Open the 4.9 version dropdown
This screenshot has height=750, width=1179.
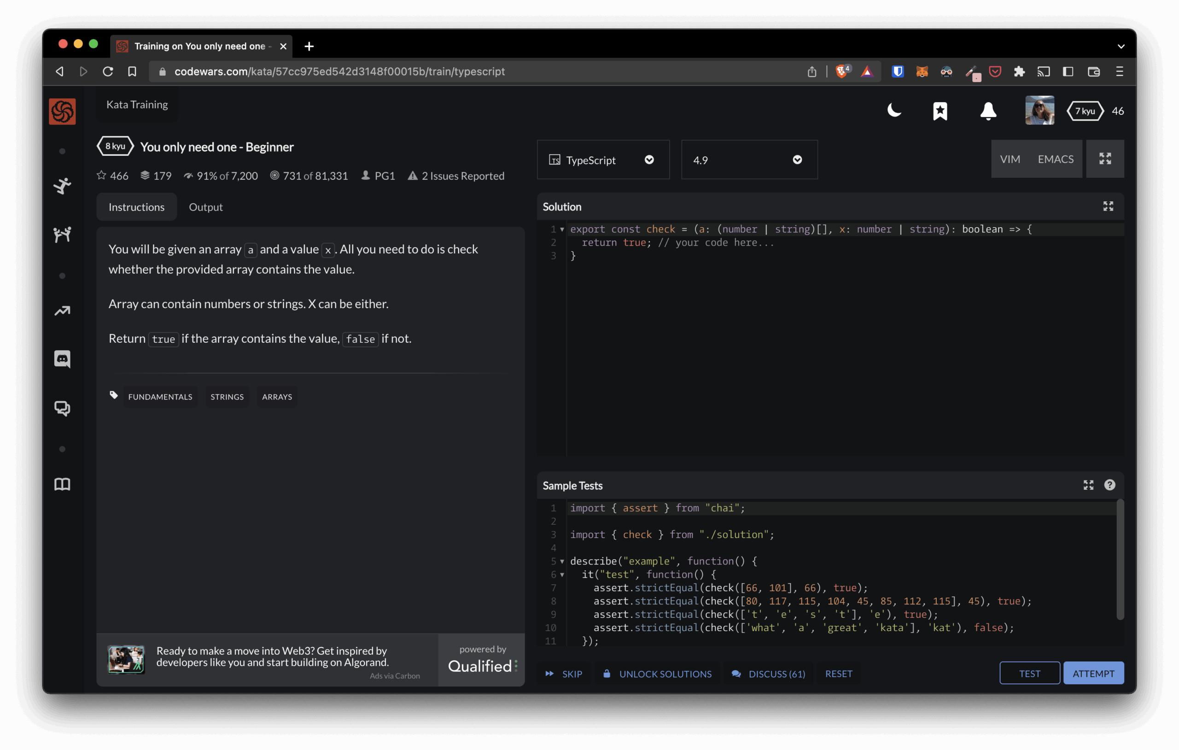[x=749, y=160]
